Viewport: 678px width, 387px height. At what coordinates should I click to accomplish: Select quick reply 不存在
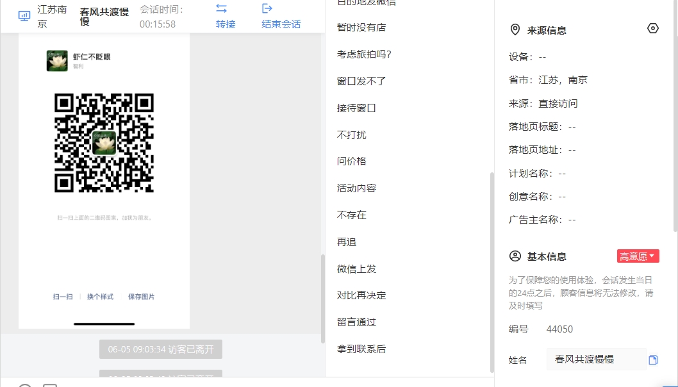pyautogui.click(x=352, y=215)
